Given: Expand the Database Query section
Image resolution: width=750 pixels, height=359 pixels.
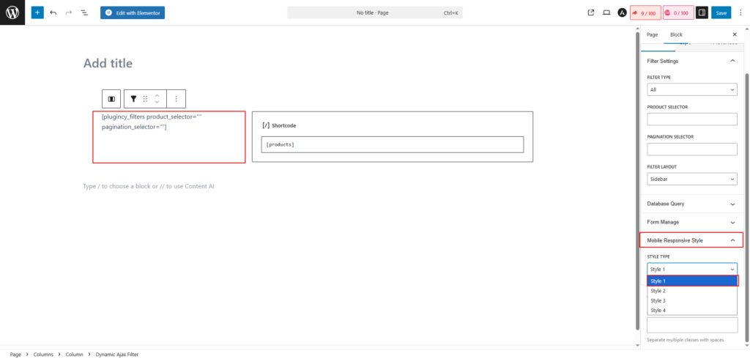Looking at the screenshot, I should [691, 204].
